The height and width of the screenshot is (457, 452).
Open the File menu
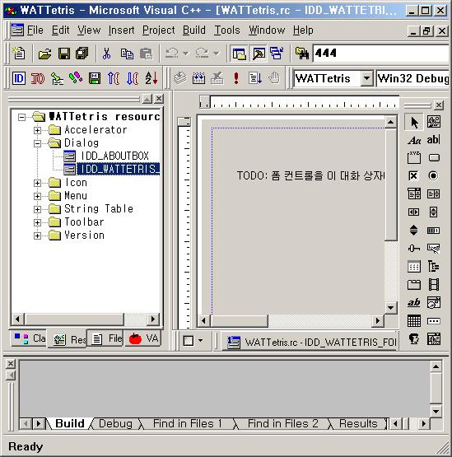[35, 30]
